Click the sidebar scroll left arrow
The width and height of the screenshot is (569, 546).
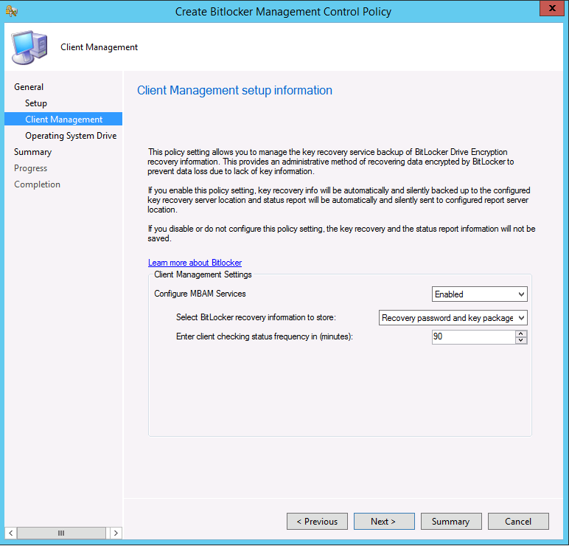pyautogui.click(x=10, y=533)
